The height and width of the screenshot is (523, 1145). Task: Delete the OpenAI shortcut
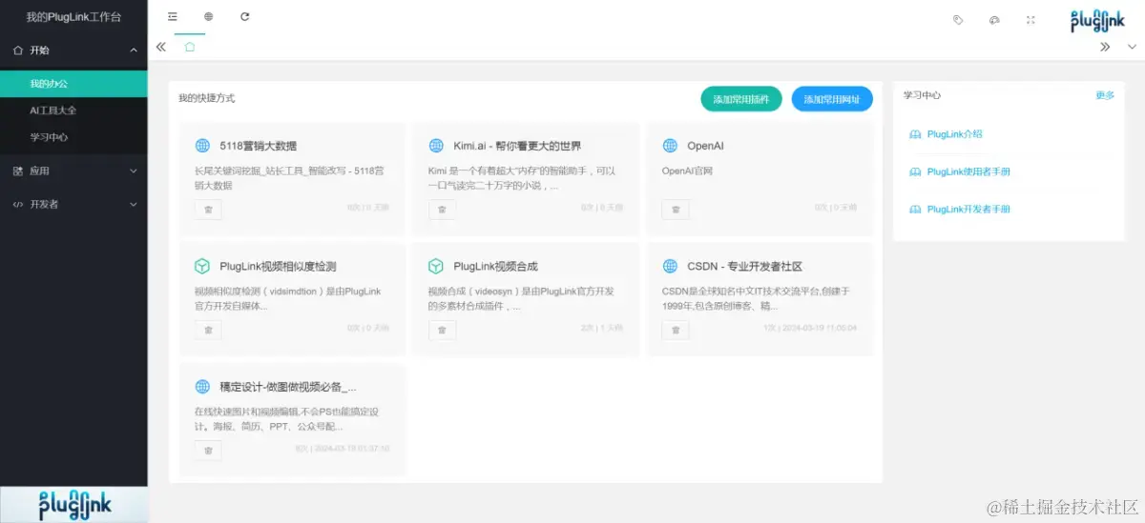point(676,210)
